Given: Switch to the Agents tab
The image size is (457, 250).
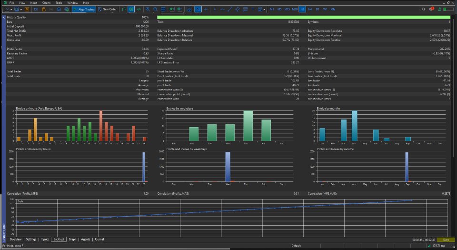Looking at the screenshot, I should coord(85,240).
